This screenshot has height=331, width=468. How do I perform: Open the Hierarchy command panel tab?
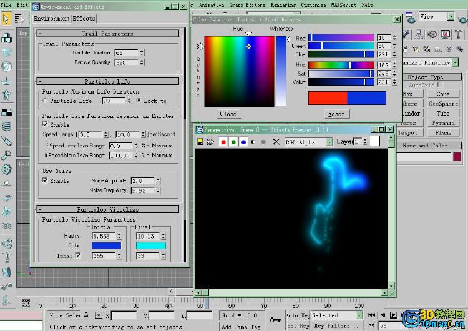pyautogui.click(x=419, y=34)
